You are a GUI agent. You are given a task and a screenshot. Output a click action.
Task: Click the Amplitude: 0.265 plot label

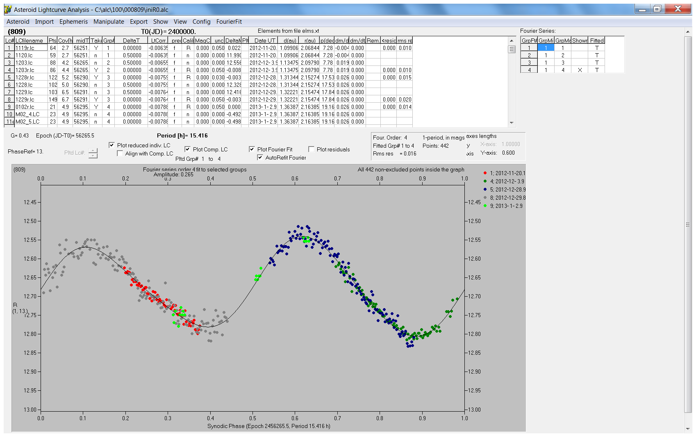pyautogui.click(x=173, y=175)
